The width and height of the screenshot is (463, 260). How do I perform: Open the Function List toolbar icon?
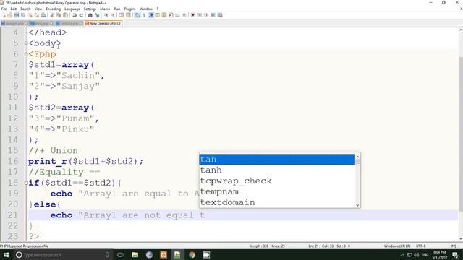click(x=171, y=15)
